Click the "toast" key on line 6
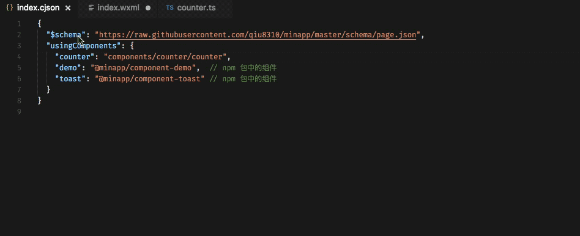Screen dimensions: 580x236 (x=70, y=79)
